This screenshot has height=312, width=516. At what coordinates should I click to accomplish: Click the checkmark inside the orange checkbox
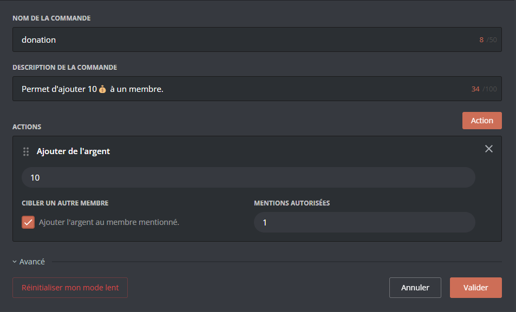click(x=28, y=222)
